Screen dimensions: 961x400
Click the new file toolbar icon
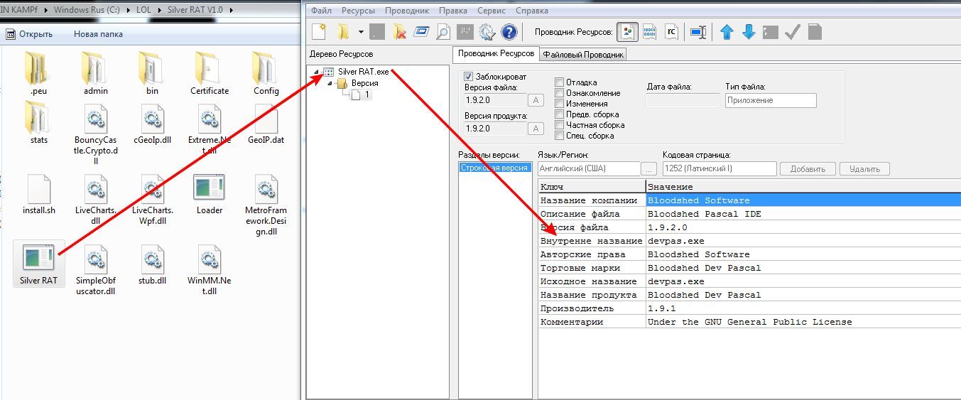click(x=320, y=32)
